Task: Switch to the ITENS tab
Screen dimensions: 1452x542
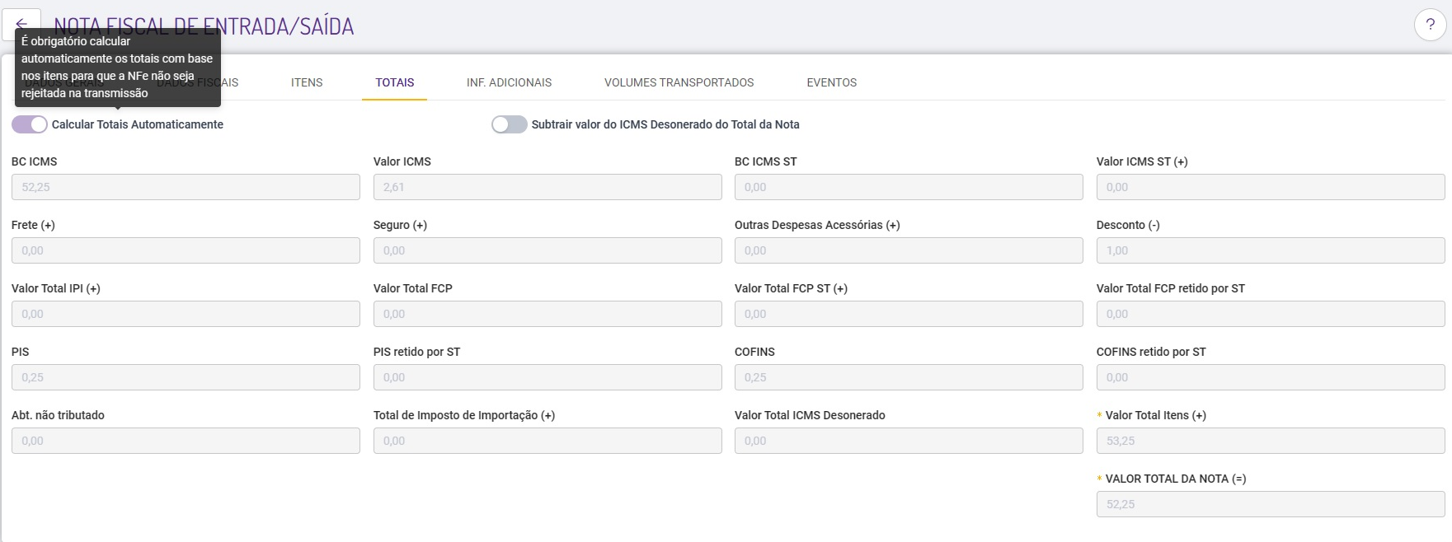Action: click(307, 82)
